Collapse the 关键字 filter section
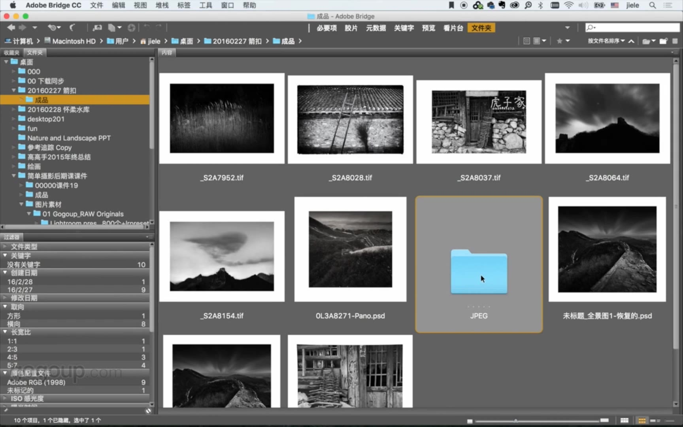The image size is (683, 427). (5, 255)
